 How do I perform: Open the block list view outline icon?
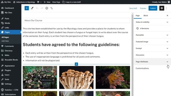pyautogui.click(x=52, y=8)
